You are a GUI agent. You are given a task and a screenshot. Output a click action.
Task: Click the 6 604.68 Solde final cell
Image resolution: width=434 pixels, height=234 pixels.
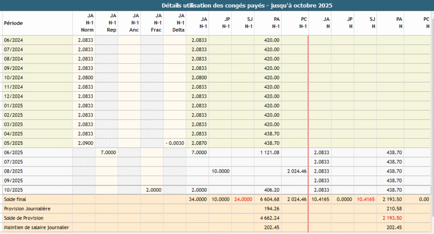pyautogui.click(x=268, y=199)
